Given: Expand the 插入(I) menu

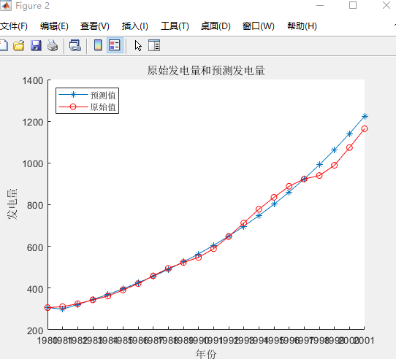Looking at the screenshot, I should click(x=135, y=26).
